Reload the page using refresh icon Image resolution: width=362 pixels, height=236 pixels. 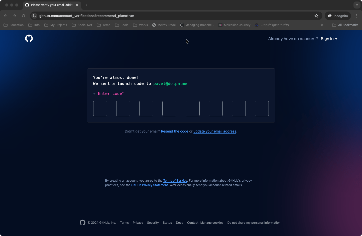click(x=24, y=16)
